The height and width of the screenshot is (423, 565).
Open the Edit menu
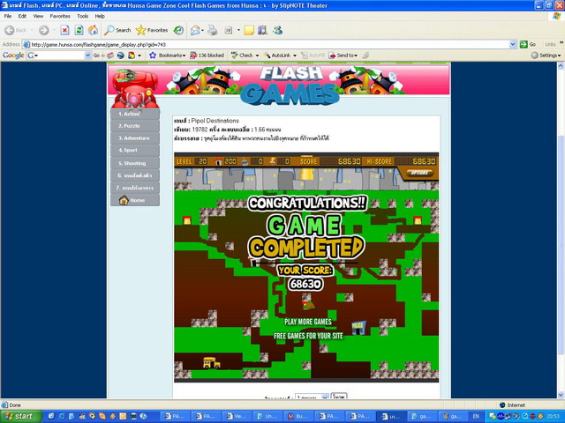pyautogui.click(x=22, y=16)
